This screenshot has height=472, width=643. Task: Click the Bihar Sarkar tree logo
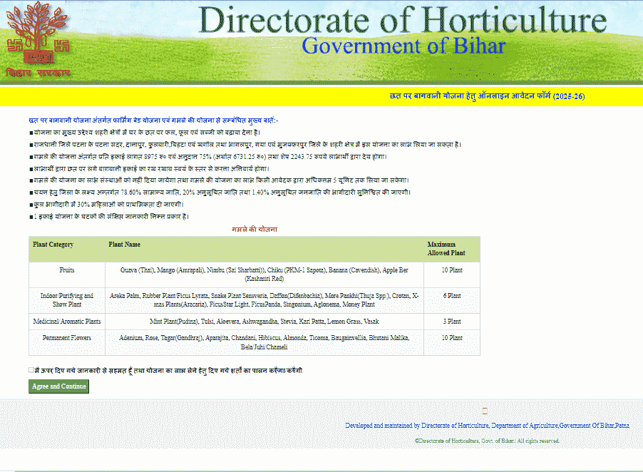[x=39, y=40]
